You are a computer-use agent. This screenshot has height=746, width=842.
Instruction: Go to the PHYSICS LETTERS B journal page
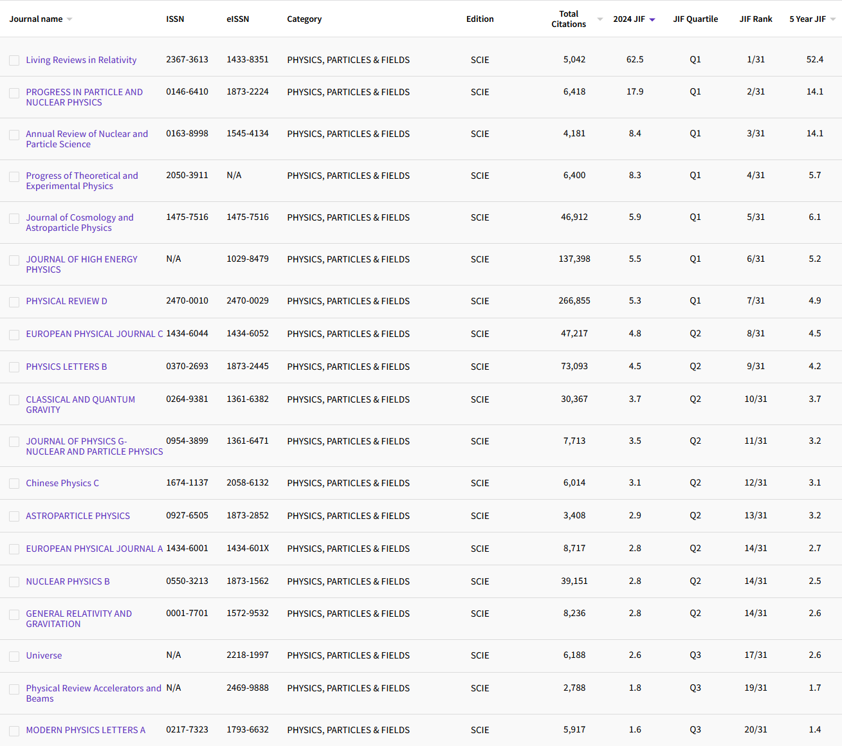(x=66, y=367)
